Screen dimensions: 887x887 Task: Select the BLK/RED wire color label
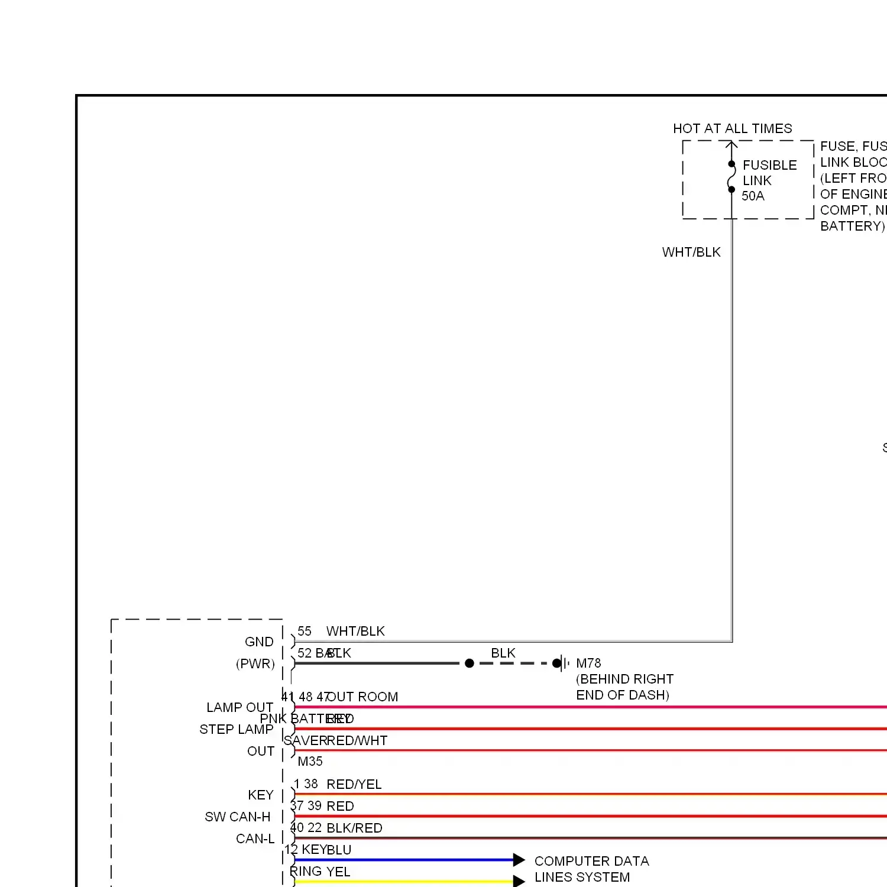[x=354, y=828]
